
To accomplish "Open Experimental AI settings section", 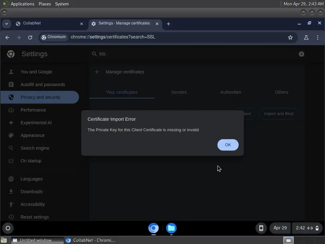I will [x=40, y=123].
